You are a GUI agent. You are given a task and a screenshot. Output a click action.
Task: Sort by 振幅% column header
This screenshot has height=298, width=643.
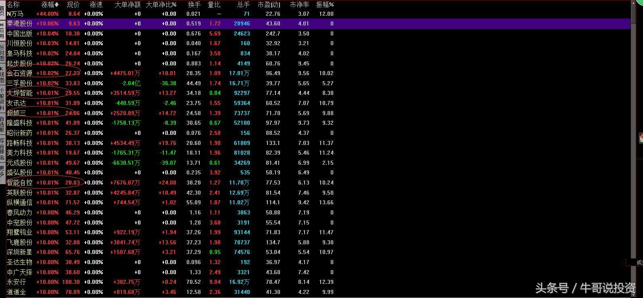325,5
